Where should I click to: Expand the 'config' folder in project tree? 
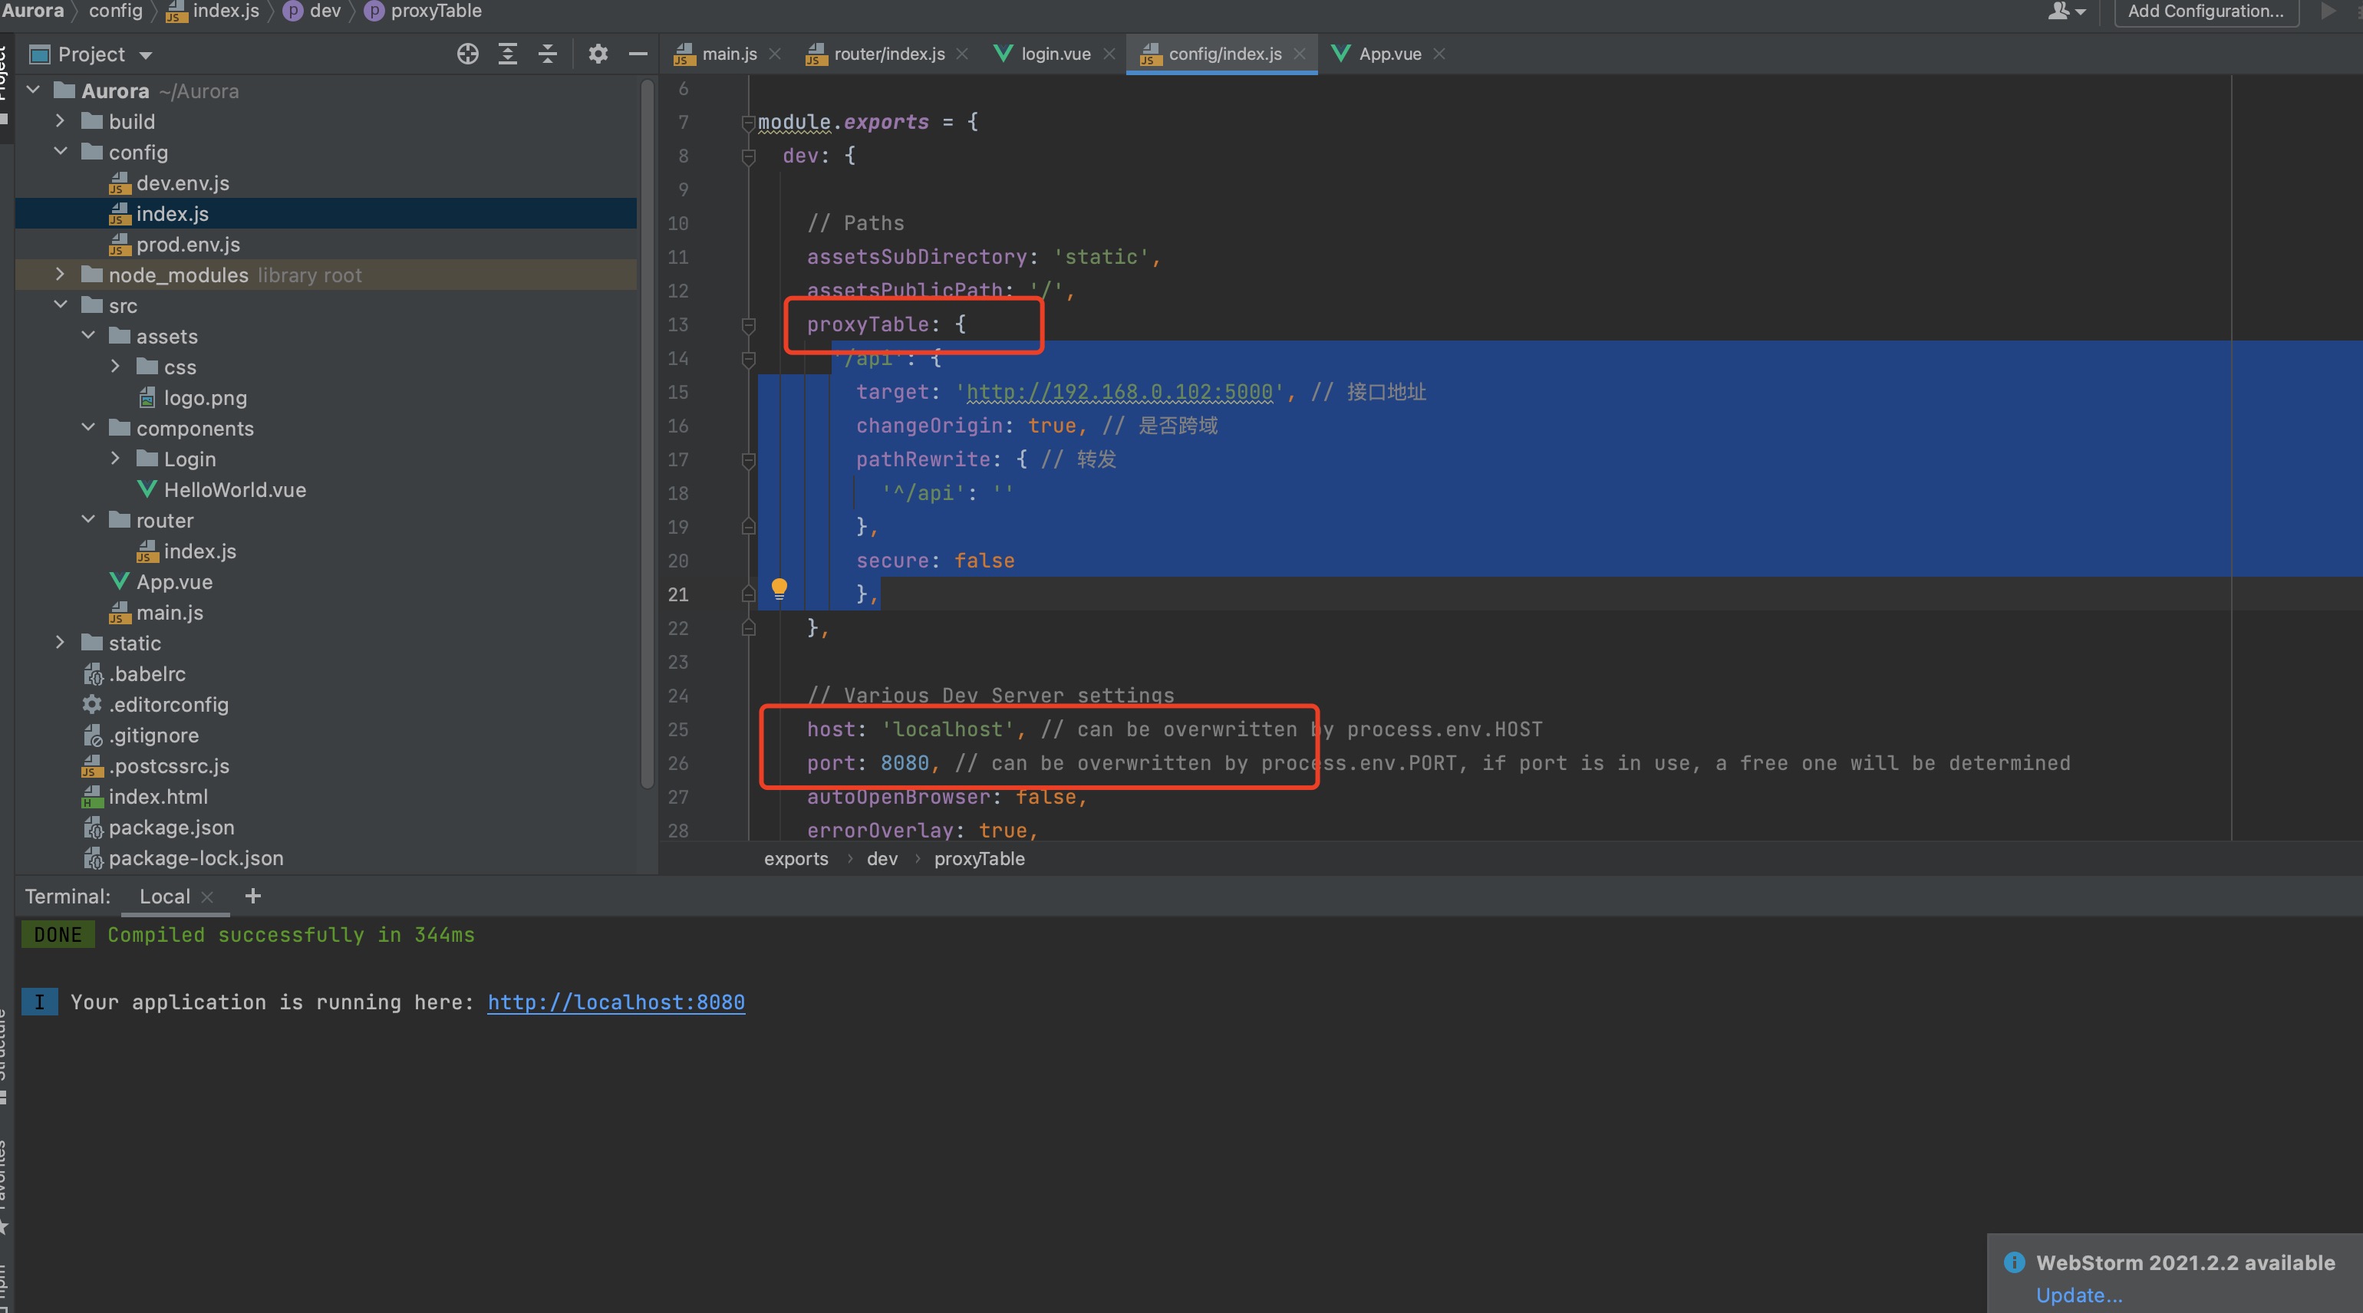58,150
